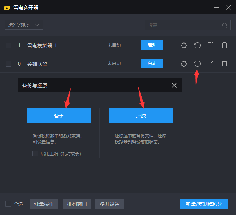This screenshot has height=215, width=236.
Task: Open settings gear for 英雄联盟
Action: tap(184, 64)
